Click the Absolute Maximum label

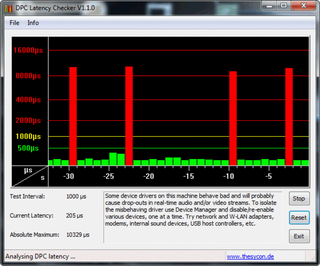tap(35, 235)
